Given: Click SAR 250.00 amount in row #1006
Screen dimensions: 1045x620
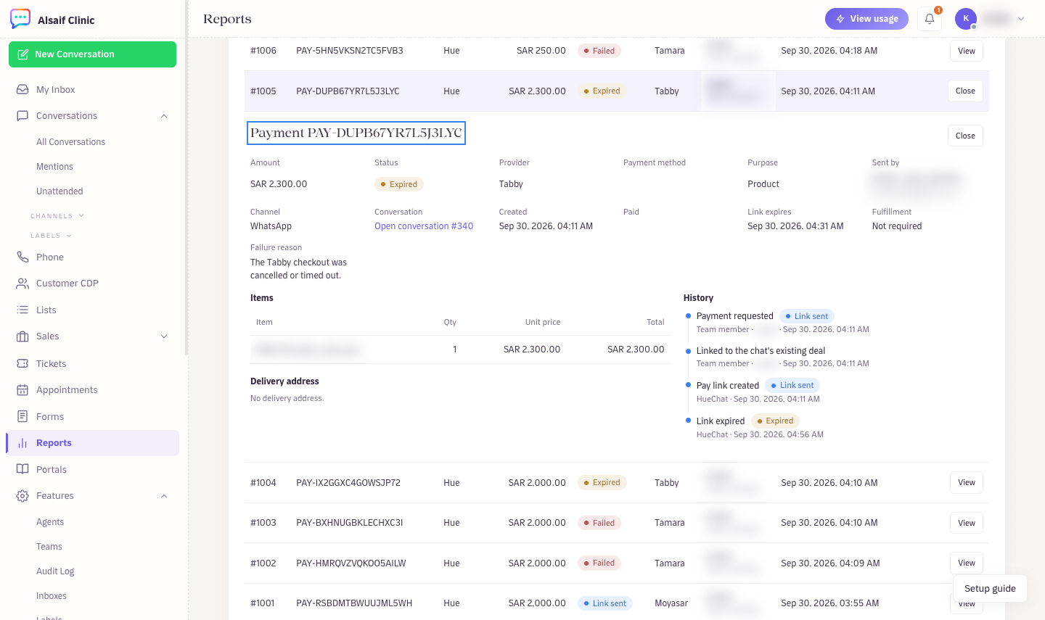Looking at the screenshot, I should [x=541, y=51].
